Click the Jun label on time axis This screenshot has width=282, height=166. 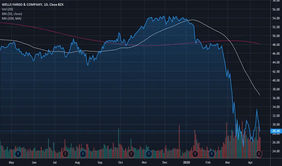point(34,162)
